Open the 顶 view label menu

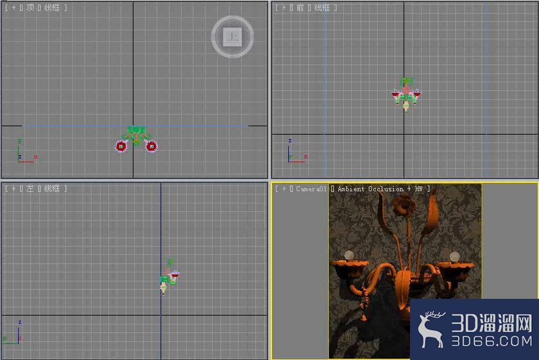coord(30,8)
